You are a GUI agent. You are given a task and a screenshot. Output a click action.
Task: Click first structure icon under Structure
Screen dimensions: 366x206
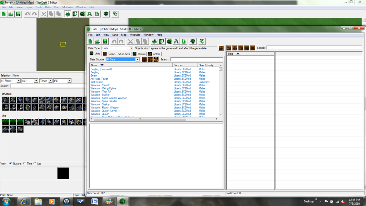pyautogui.click(x=6, y=100)
